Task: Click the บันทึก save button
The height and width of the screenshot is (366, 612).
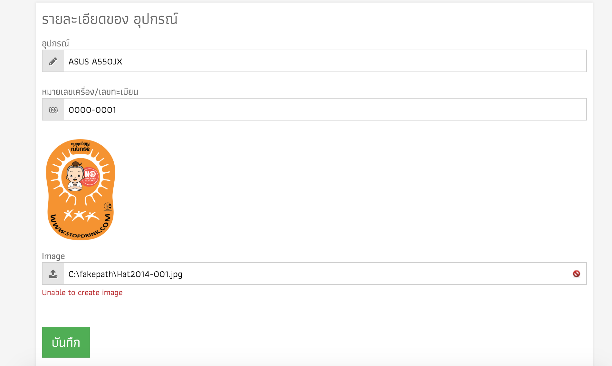Action: pyautogui.click(x=66, y=342)
